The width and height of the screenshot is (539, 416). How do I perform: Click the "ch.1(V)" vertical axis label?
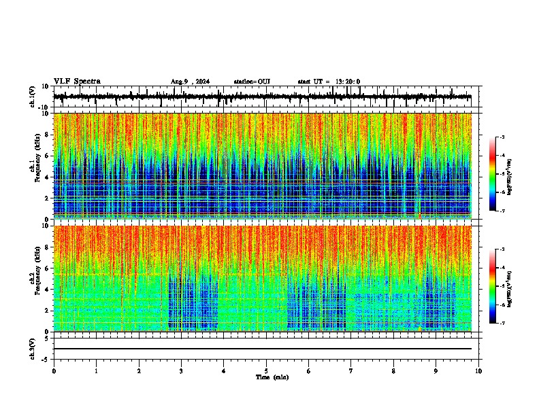coord(33,97)
